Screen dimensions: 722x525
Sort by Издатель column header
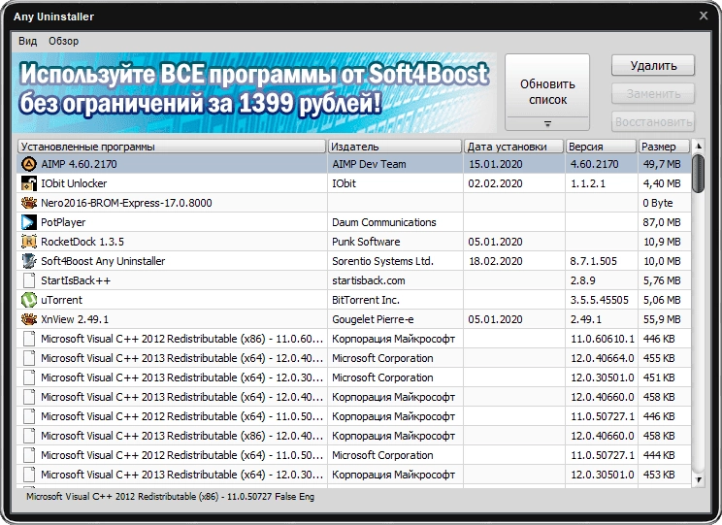point(395,147)
